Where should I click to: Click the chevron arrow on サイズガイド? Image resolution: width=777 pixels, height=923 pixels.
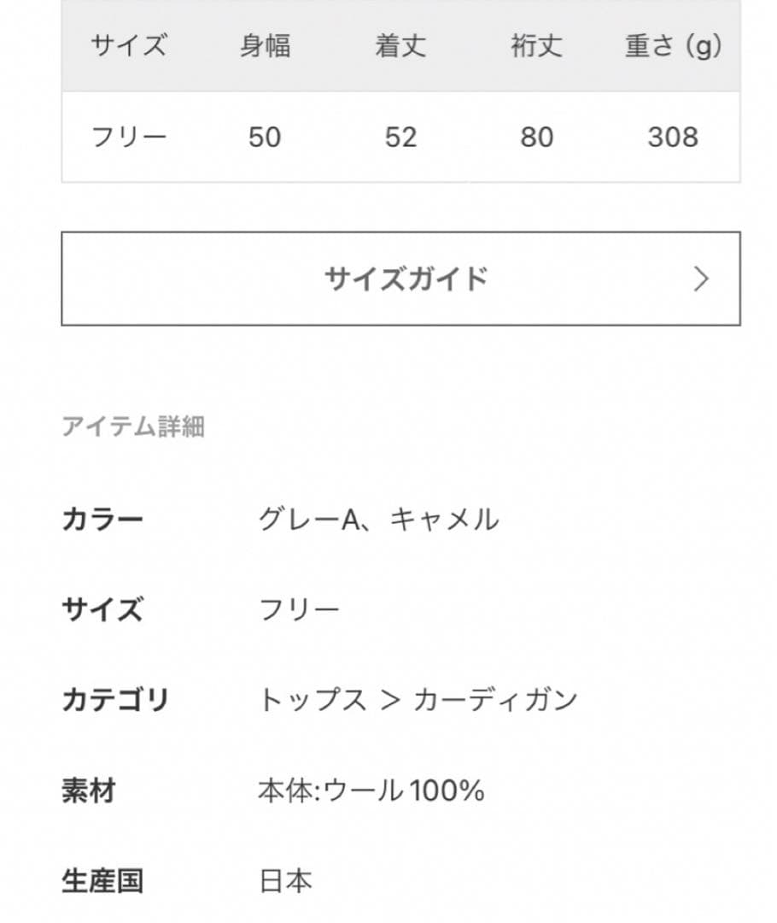pyautogui.click(x=699, y=276)
